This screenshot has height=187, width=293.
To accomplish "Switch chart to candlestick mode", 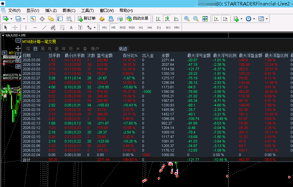I will tap(167, 19).
